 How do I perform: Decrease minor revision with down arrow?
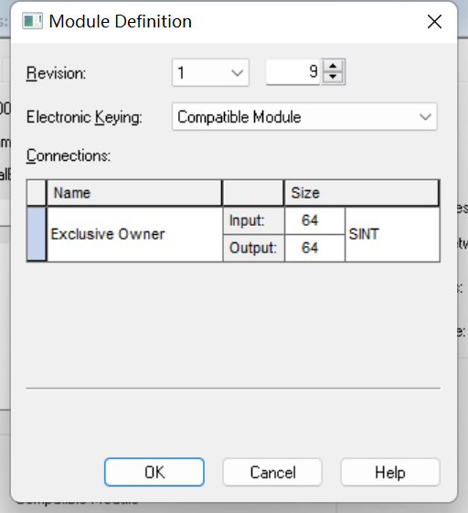pos(333,77)
